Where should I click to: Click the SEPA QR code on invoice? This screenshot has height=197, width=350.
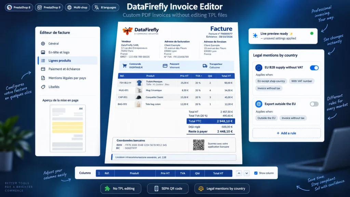tap(199, 145)
